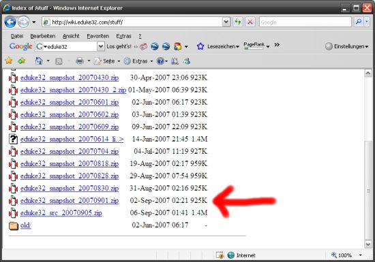Viewport: 375px width, 262px height.
Task: Open the Favoriten menu
Action: point(97,36)
